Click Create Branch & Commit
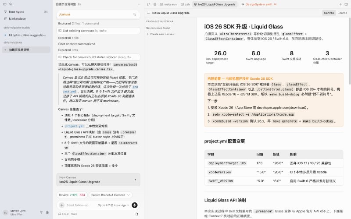The image size is (351, 219). [108, 195]
